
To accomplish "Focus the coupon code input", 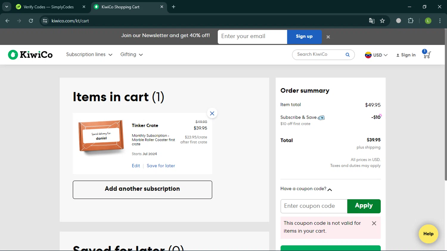I will (314, 206).
